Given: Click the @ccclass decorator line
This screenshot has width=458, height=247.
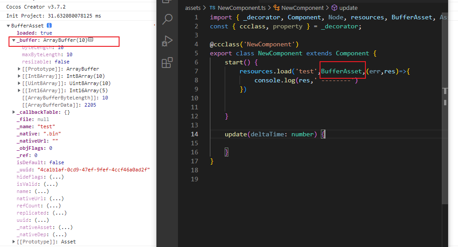Looking at the screenshot, I should tap(254, 45).
